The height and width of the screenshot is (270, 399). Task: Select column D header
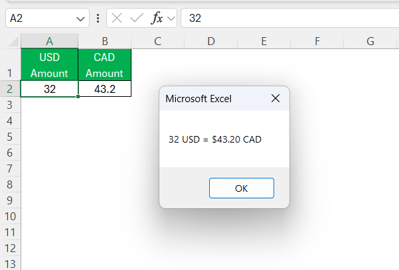click(211, 41)
